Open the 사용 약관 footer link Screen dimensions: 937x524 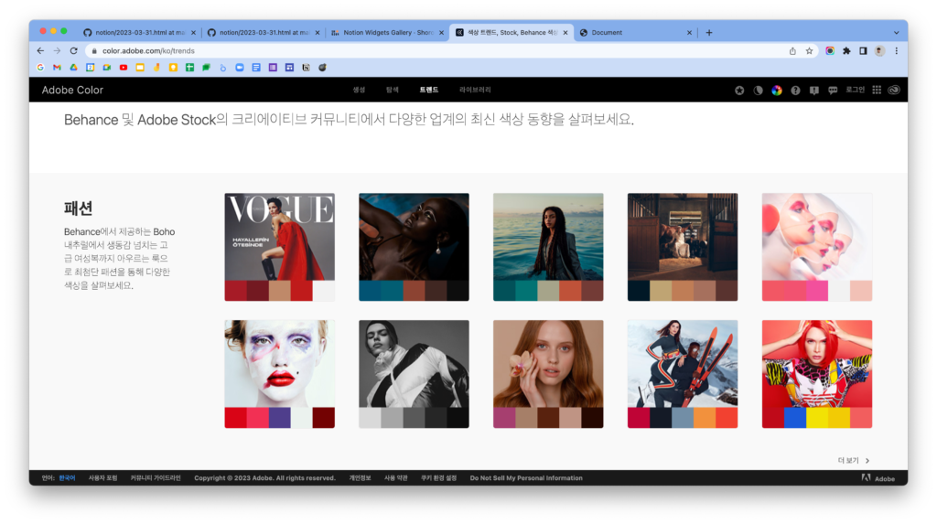pos(395,478)
